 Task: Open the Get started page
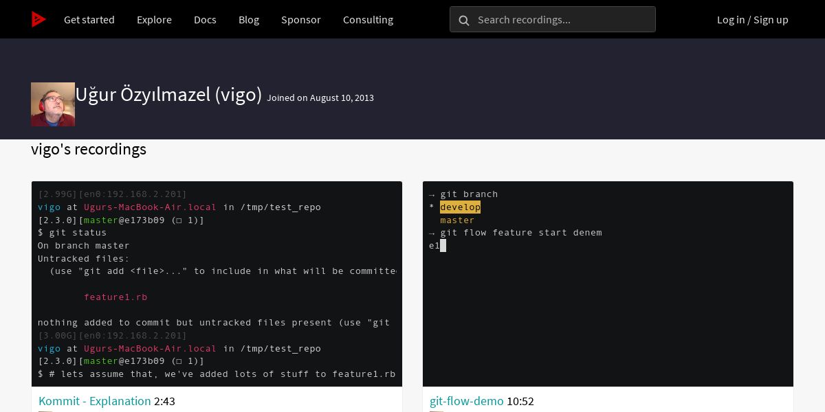click(x=89, y=20)
